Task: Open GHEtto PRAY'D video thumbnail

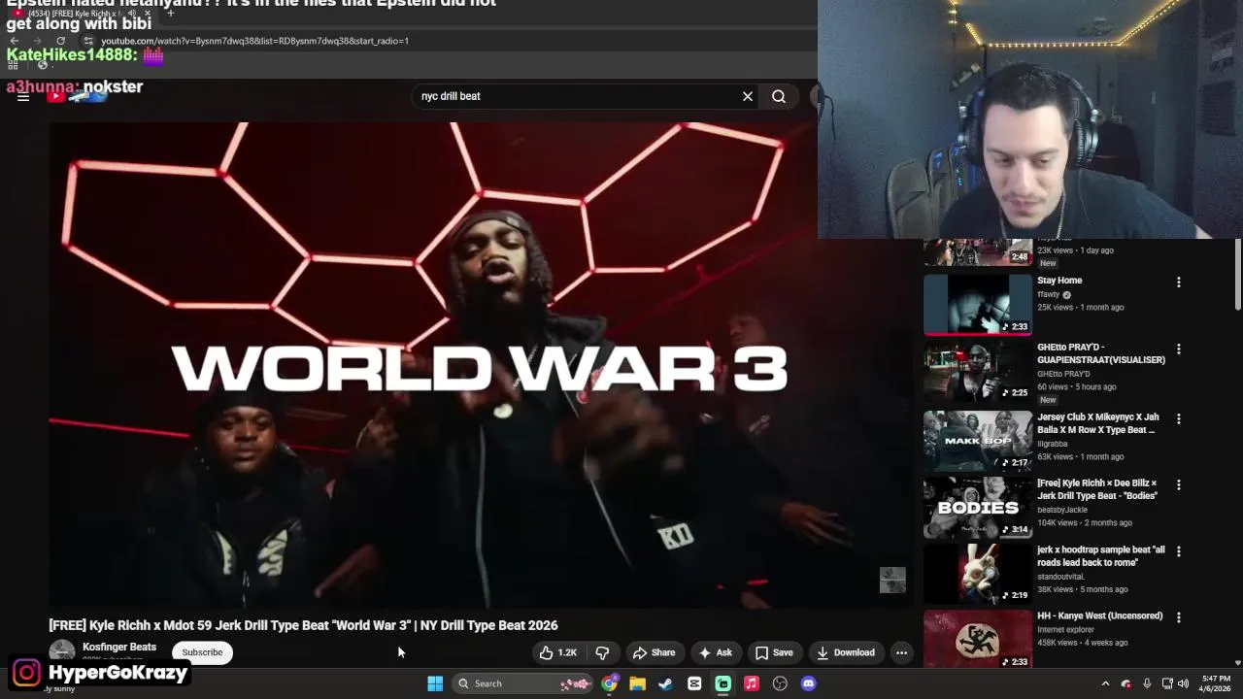Action: pyautogui.click(x=978, y=372)
